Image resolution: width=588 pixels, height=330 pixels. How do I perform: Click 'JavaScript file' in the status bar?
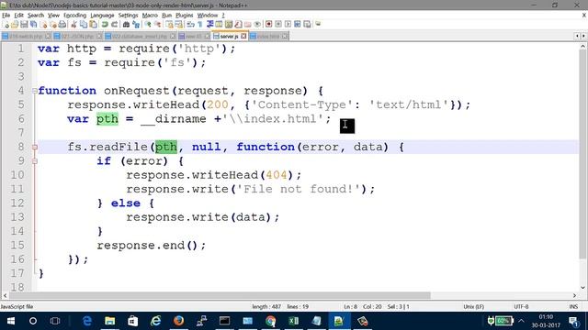(17, 306)
